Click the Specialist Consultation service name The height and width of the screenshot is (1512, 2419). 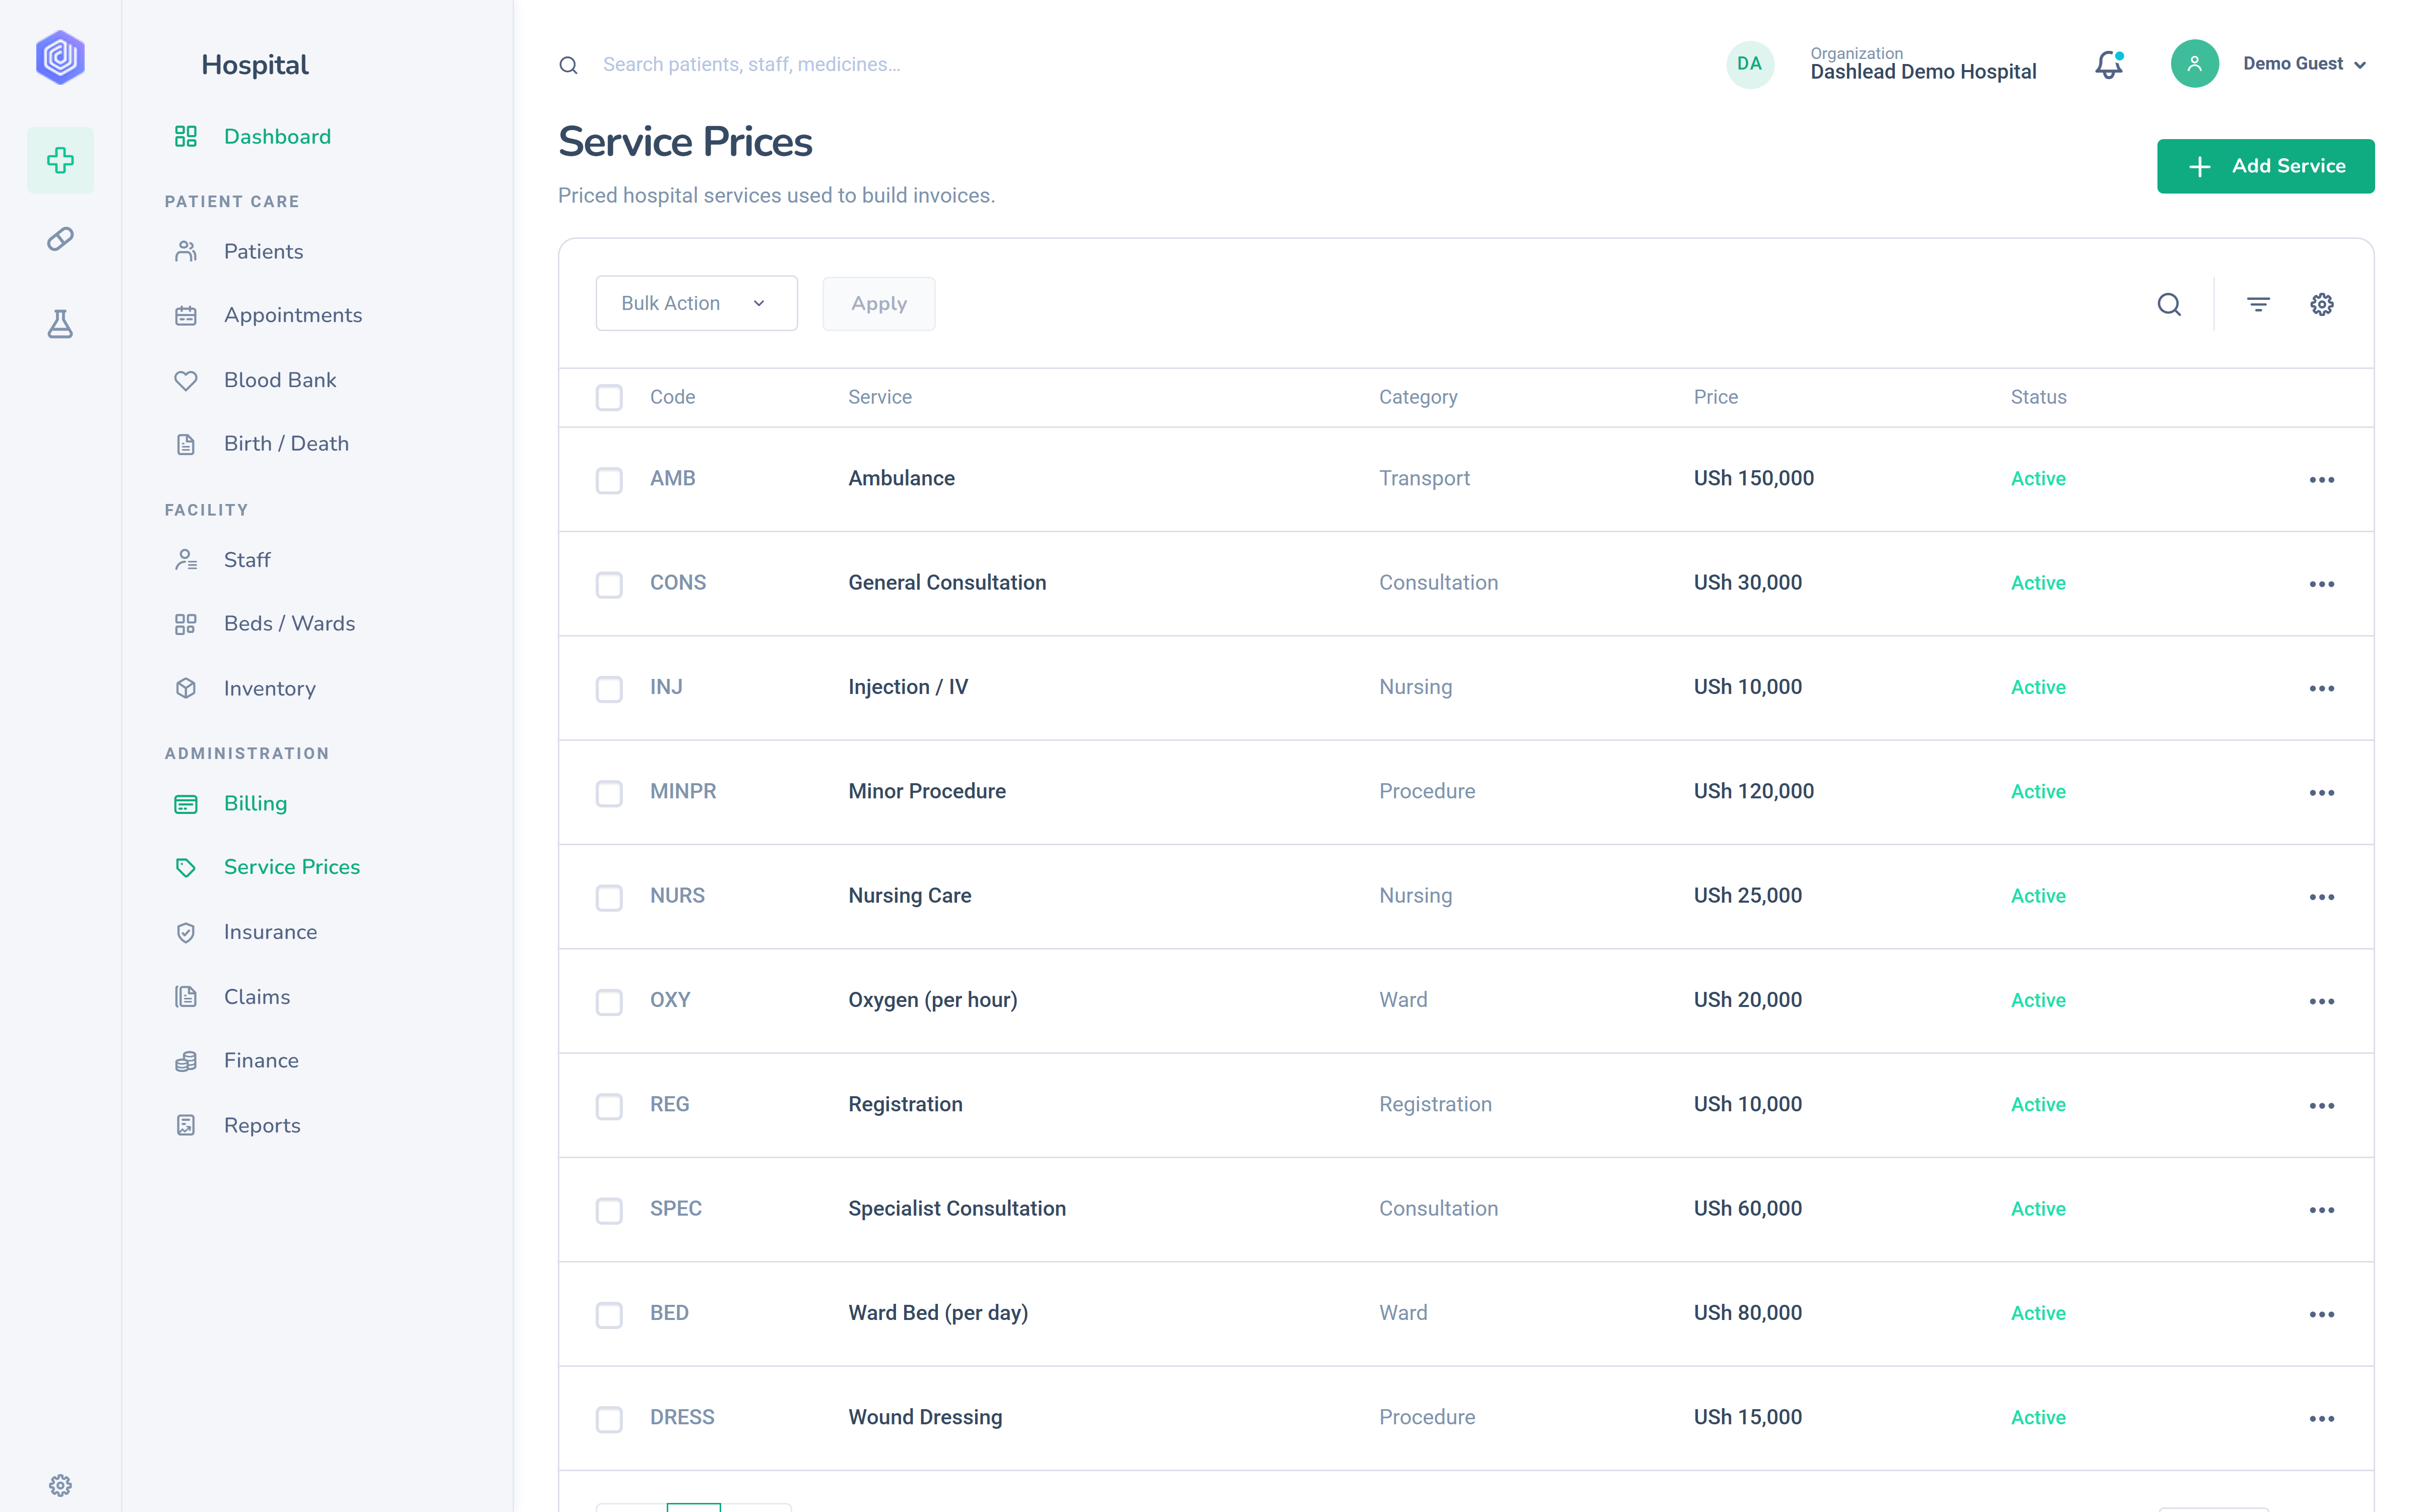click(957, 1208)
